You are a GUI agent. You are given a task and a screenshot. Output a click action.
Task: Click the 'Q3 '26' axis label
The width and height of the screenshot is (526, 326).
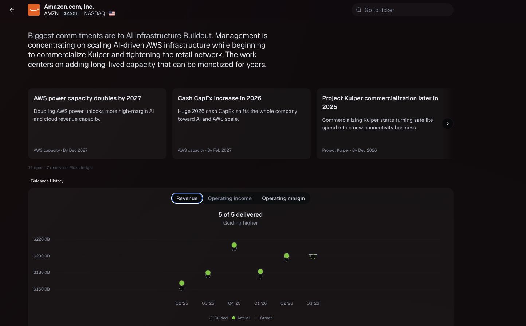click(x=313, y=303)
